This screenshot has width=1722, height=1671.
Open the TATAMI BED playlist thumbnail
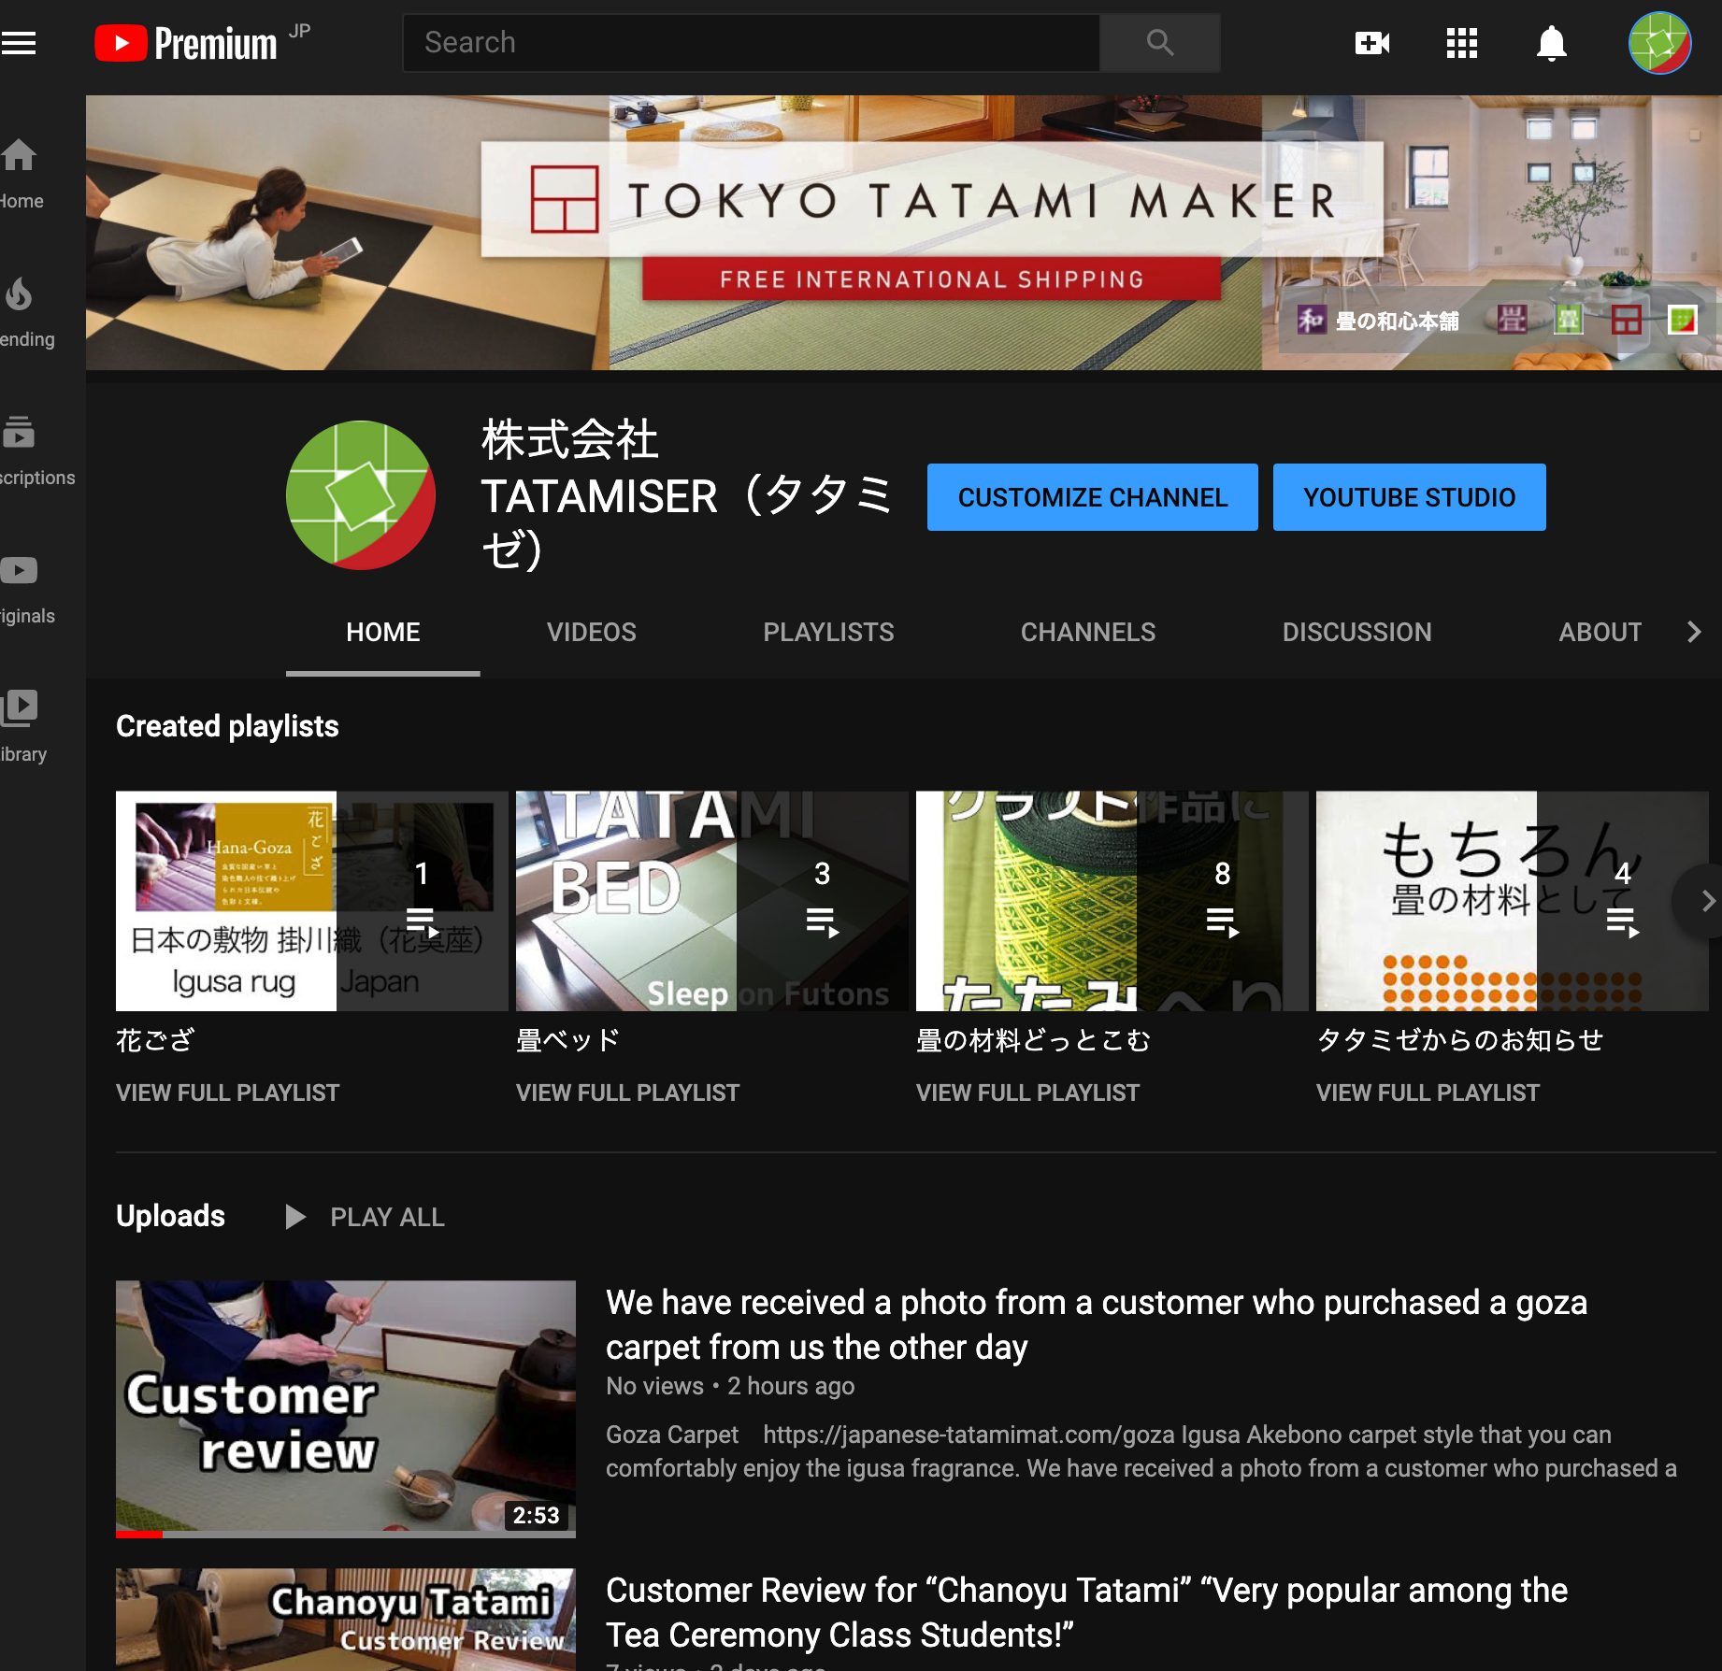(x=712, y=901)
